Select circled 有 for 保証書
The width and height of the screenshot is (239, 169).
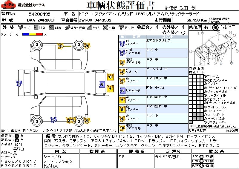pos(17,136)
